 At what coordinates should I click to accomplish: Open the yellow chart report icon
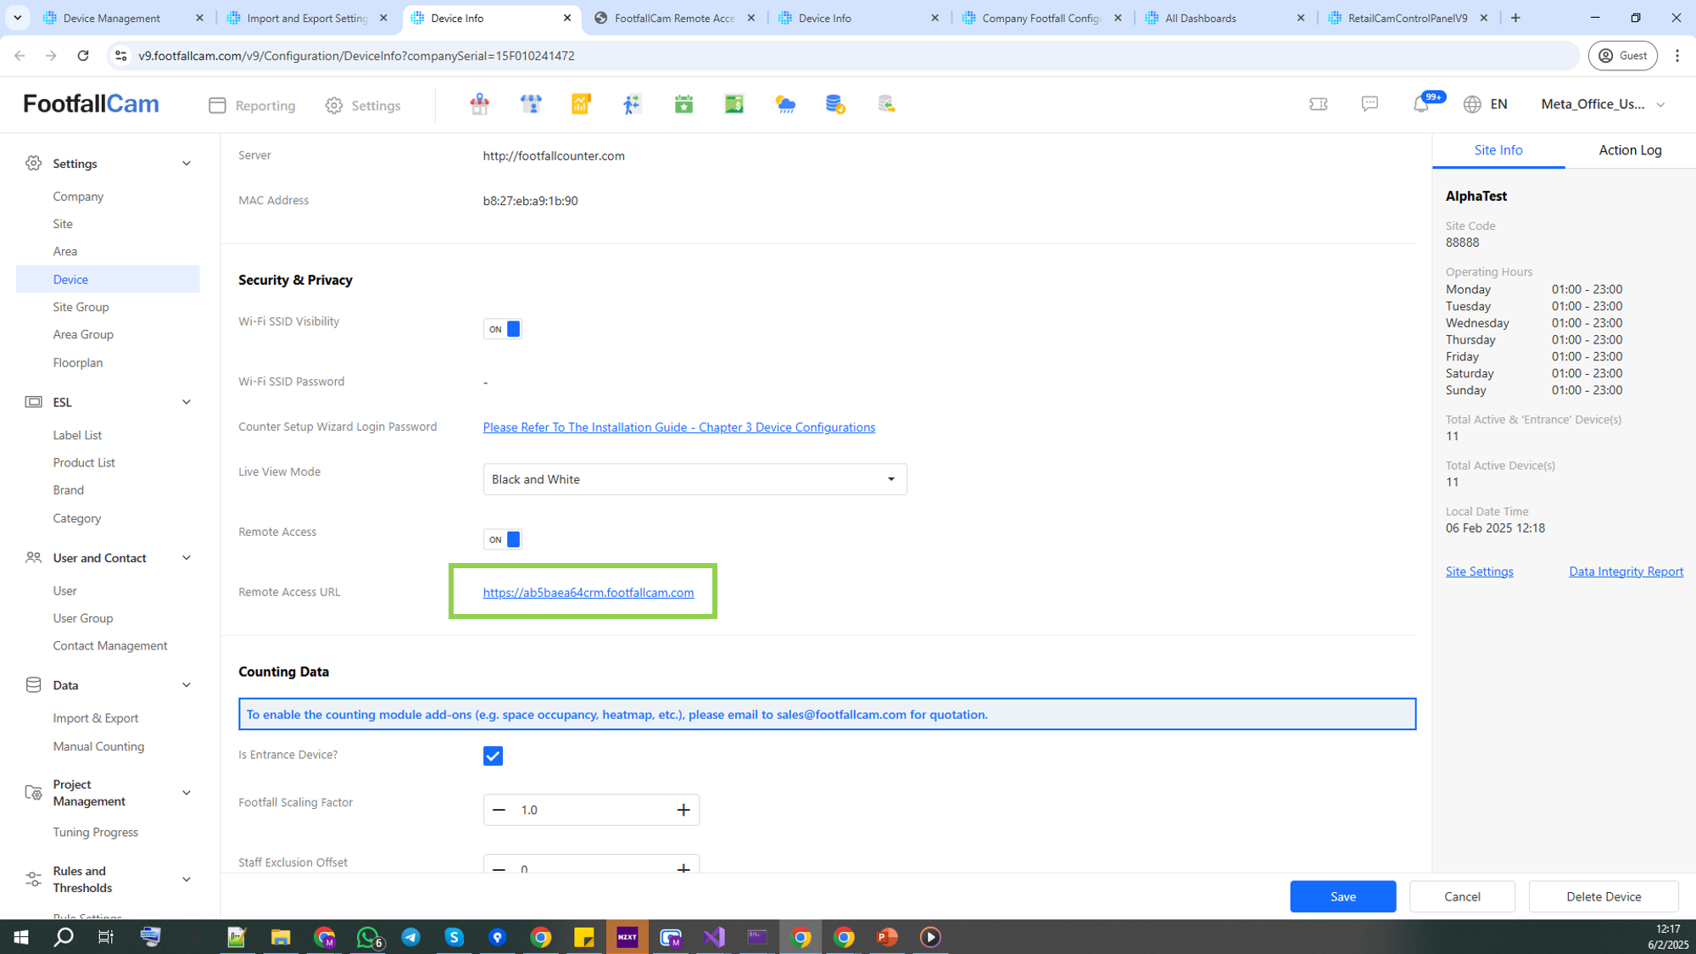(x=581, y=104)
